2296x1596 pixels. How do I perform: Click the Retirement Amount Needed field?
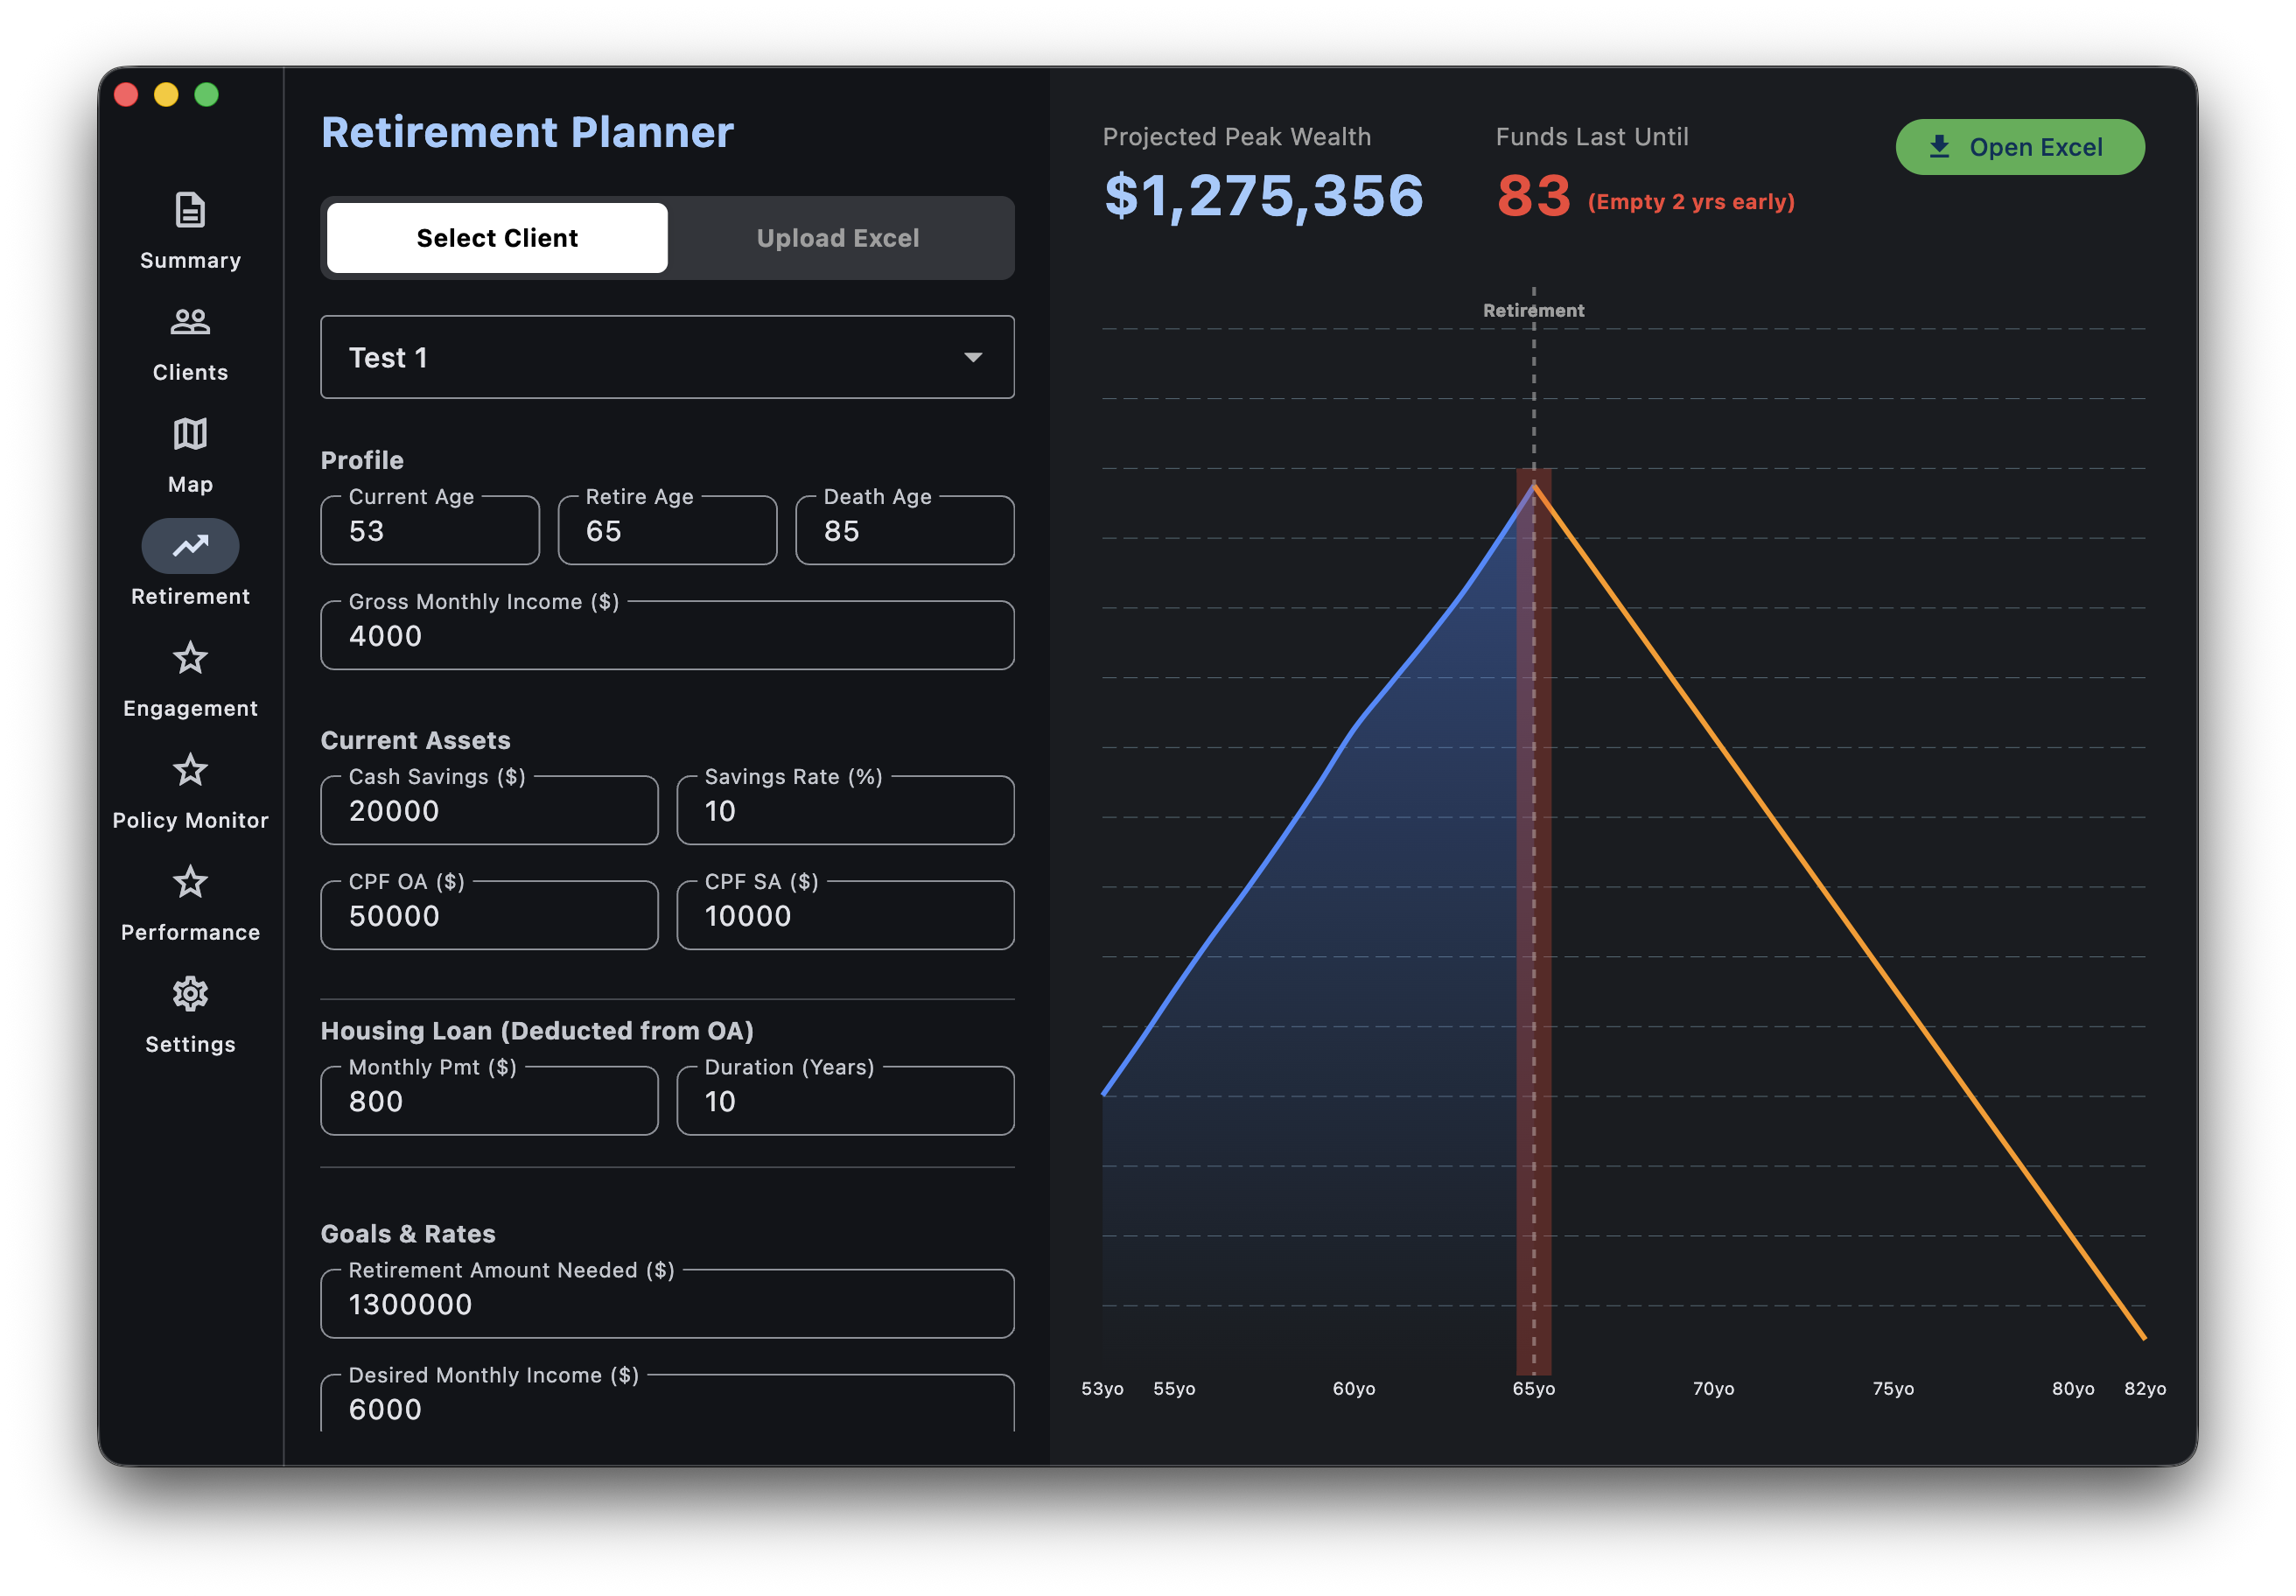coord(667,1304)
